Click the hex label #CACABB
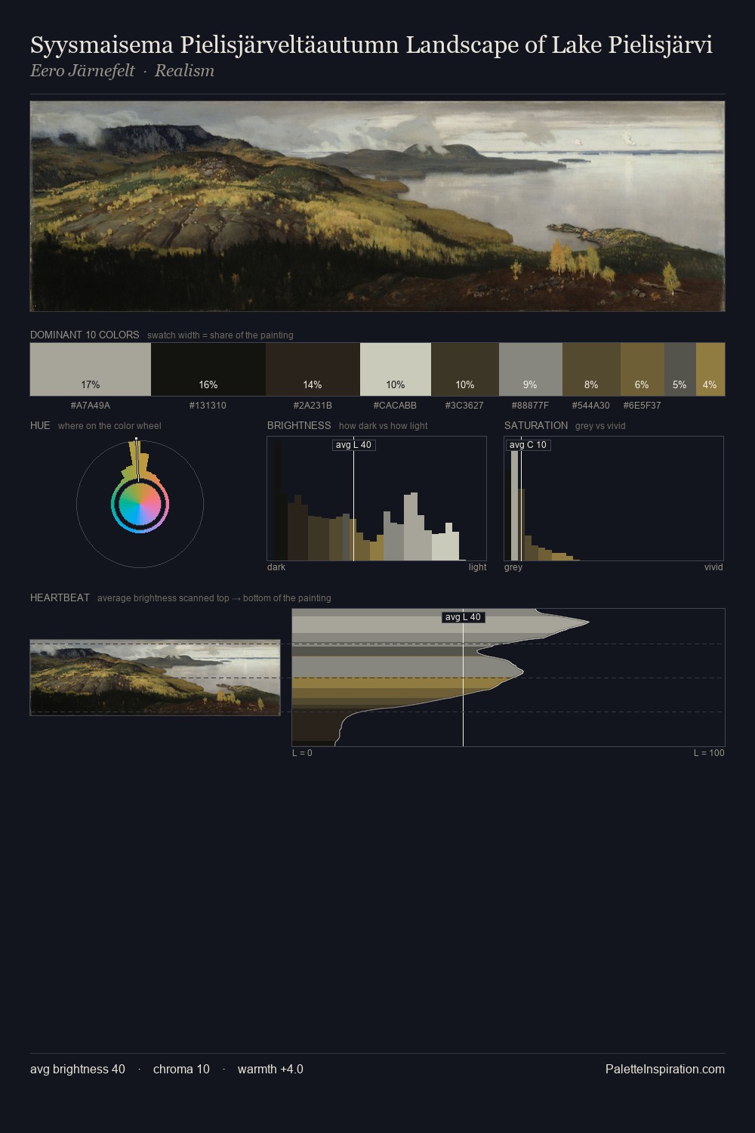Viewport: 755px width, 1133px height. tap(395, 406)
